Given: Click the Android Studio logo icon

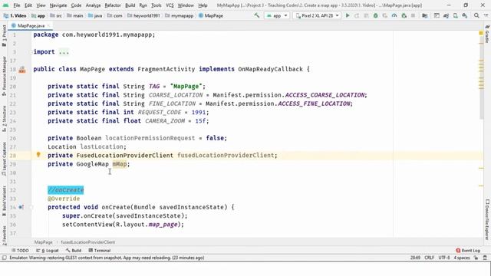Looking at the screenshot, I should pos(5,5).
